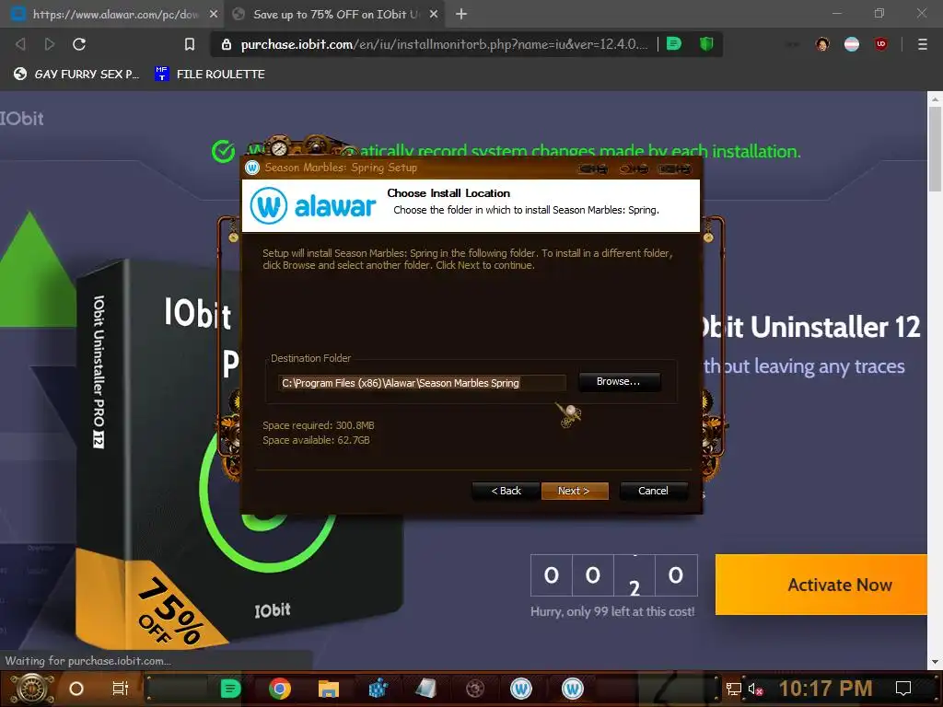Cancel the Season Marbles: Spring installation
Image resolution: width=943 pixels, height=707 pixels.
pos(653,491)
